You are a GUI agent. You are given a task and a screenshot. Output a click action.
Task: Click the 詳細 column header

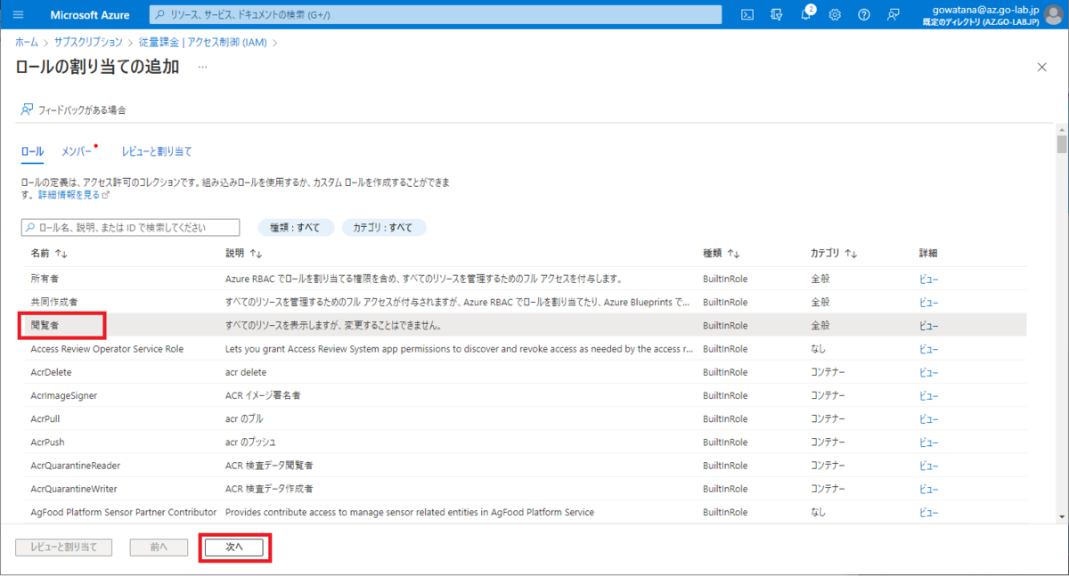[928, 254]
